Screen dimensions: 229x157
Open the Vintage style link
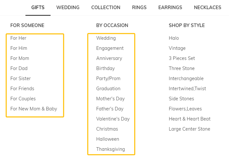tap(177, 48)
